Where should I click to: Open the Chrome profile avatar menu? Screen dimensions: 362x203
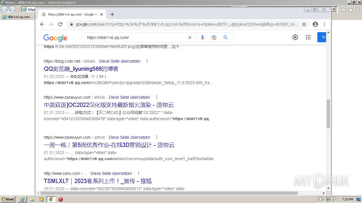point(315,24)
